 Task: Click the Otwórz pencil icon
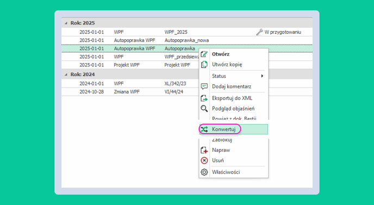204,54
